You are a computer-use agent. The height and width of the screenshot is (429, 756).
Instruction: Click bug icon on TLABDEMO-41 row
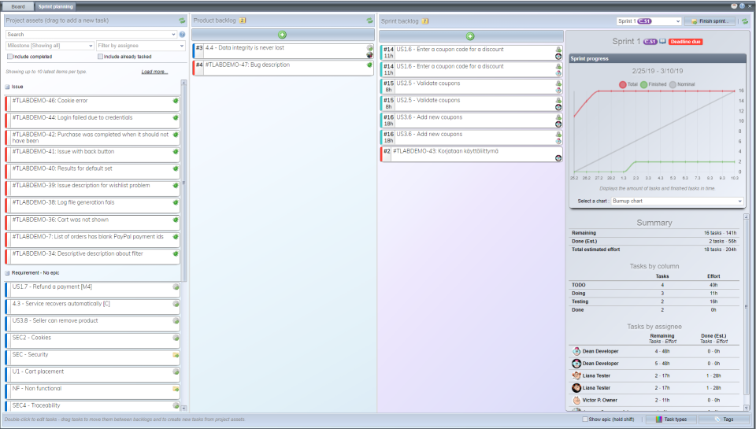click(x=176, y=151)
